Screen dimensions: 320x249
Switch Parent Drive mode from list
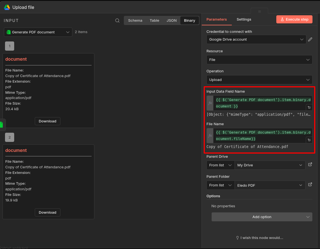pos(220,165)
